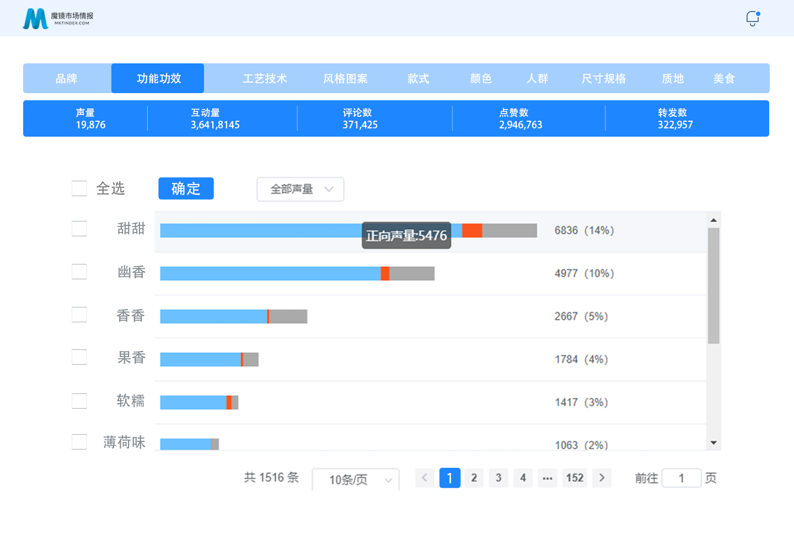
Task: Click the notification bell icon
Action: coord(752,19)
